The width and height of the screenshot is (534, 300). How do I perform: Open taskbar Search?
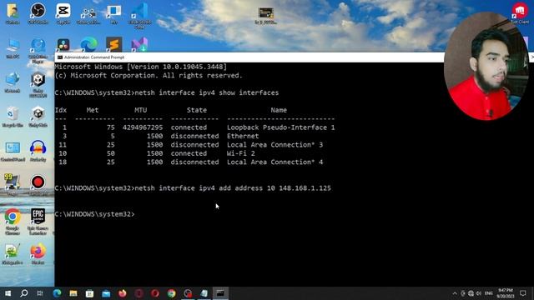pyautogui.click(x=24, y=293)
